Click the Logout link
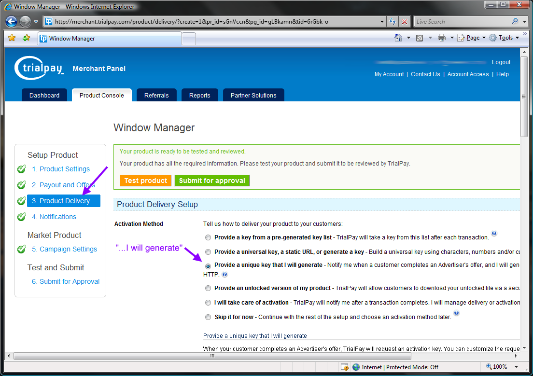Screen dimensions: 533x376 (501, 62)
